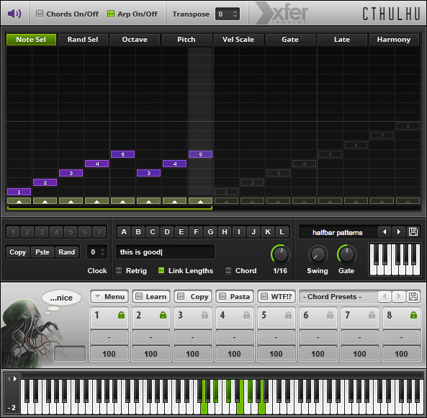
Task: Save the arp preset with the floppy disk icon
Action: (413, 232)
